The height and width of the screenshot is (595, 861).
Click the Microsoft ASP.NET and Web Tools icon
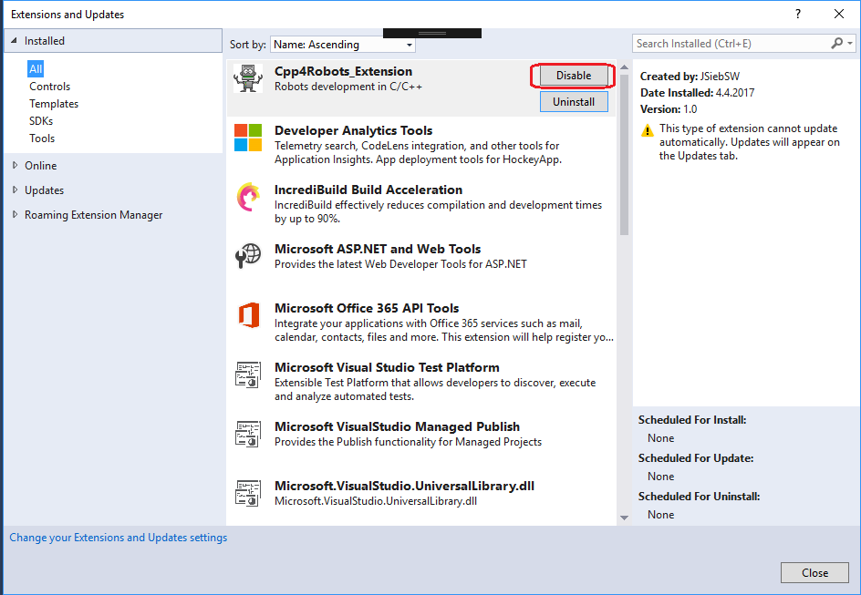(248, 256)
